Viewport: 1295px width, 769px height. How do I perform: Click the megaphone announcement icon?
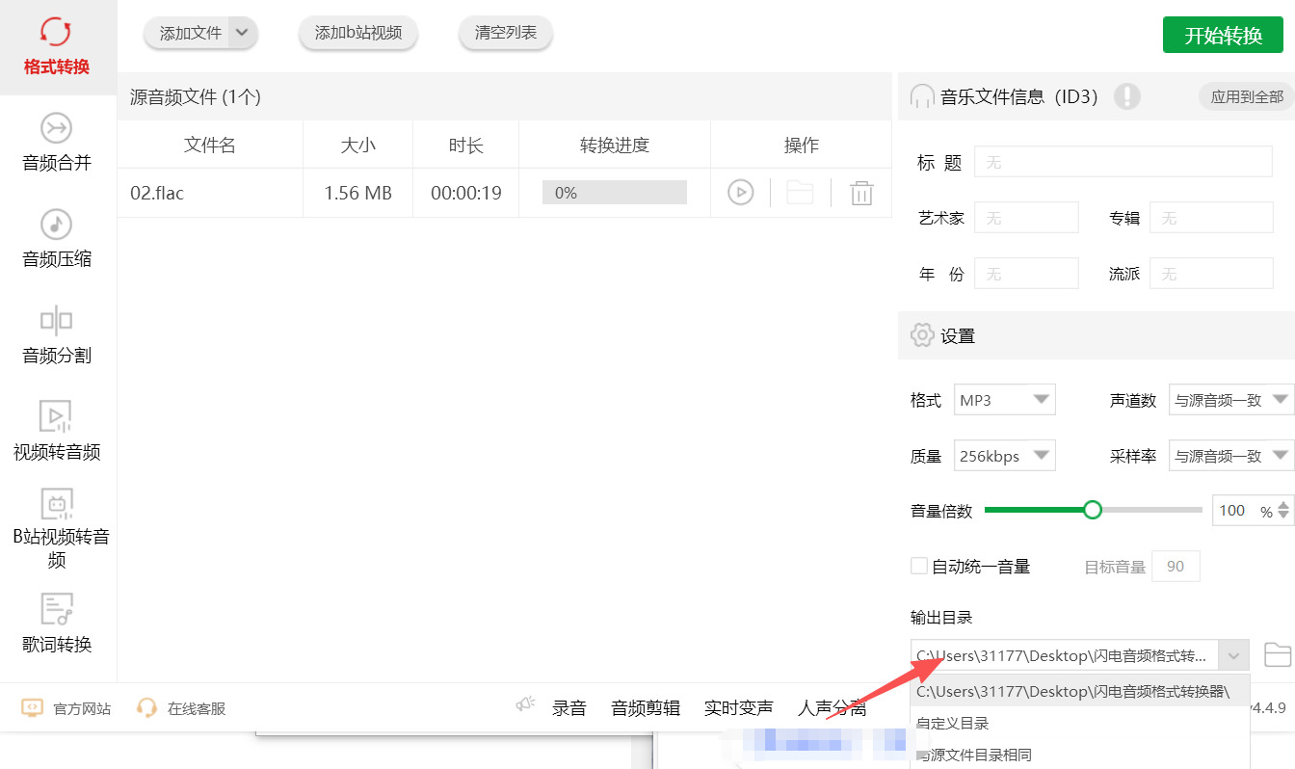coord(525,705)
